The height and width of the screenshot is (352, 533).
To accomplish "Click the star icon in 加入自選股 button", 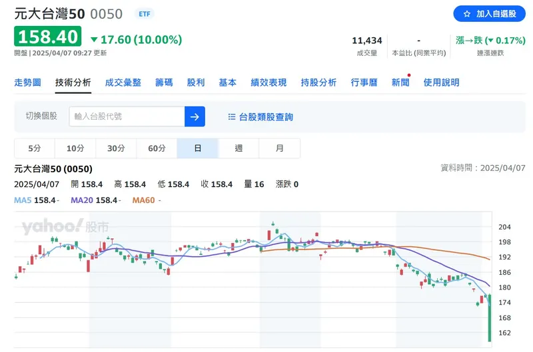I will pos(467,14).
